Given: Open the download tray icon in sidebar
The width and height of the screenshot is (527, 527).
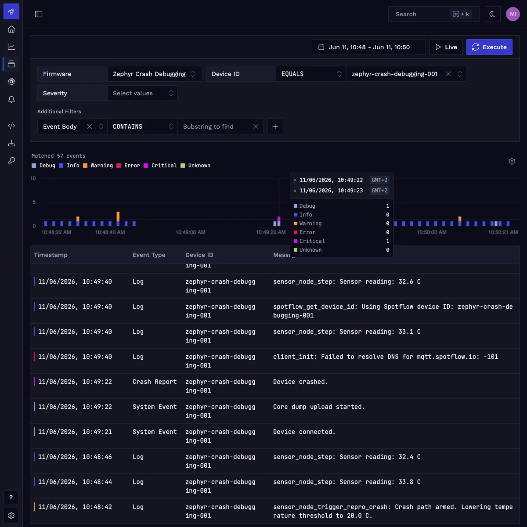Looking at the screenshot, I should click(x=11, y=143).
